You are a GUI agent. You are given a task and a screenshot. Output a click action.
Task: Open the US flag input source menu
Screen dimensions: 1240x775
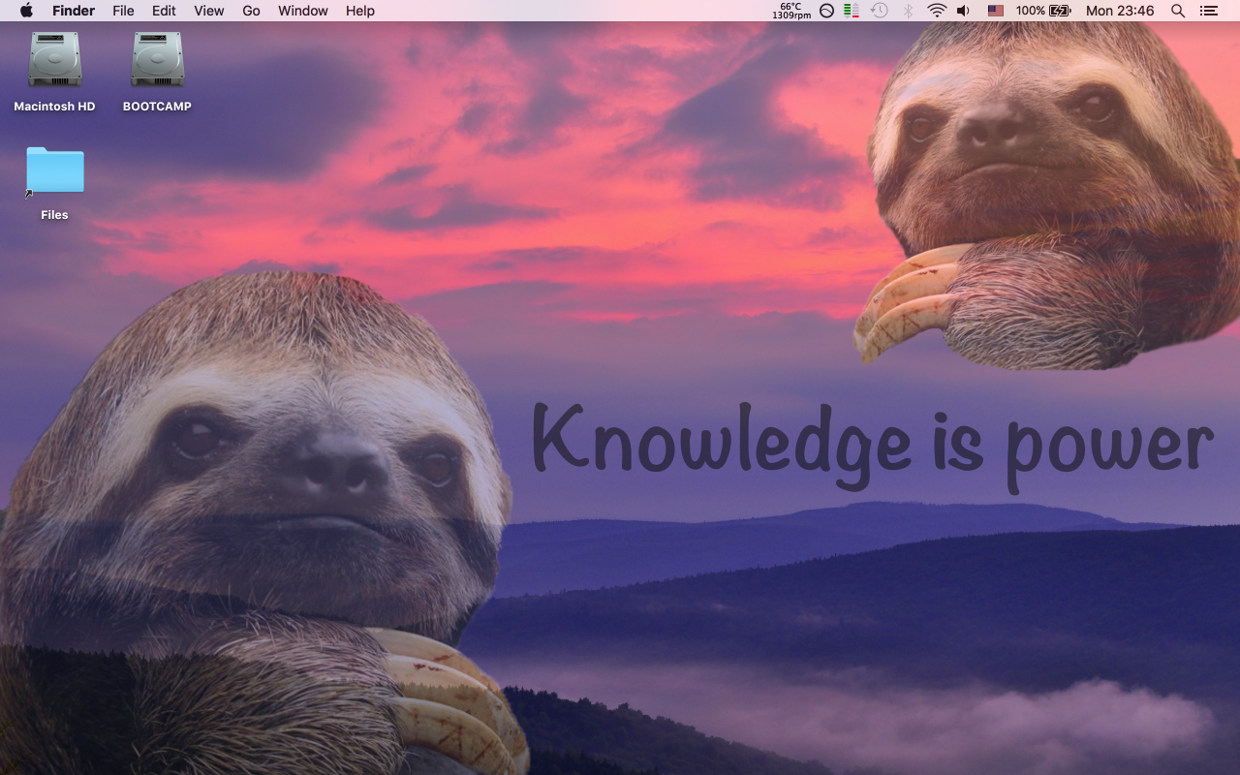point(995,11)
